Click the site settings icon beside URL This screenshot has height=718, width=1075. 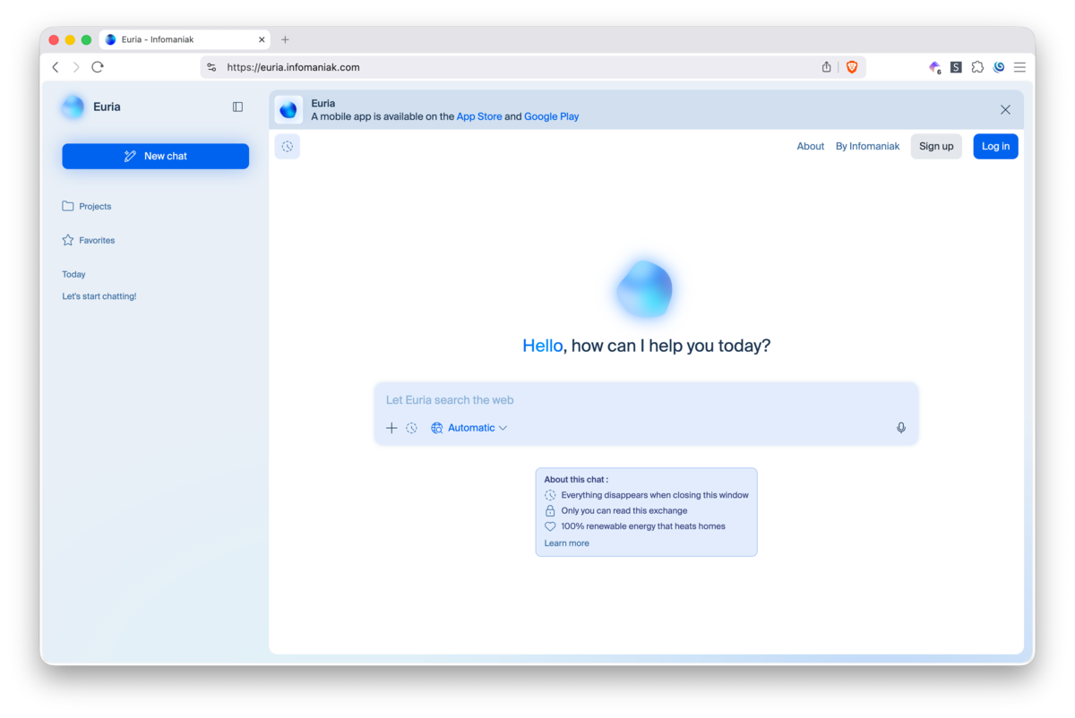(211, 67)
